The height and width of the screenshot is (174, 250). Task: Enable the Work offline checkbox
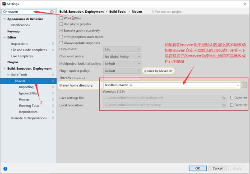pyautogui.click(x=61, y=18)
